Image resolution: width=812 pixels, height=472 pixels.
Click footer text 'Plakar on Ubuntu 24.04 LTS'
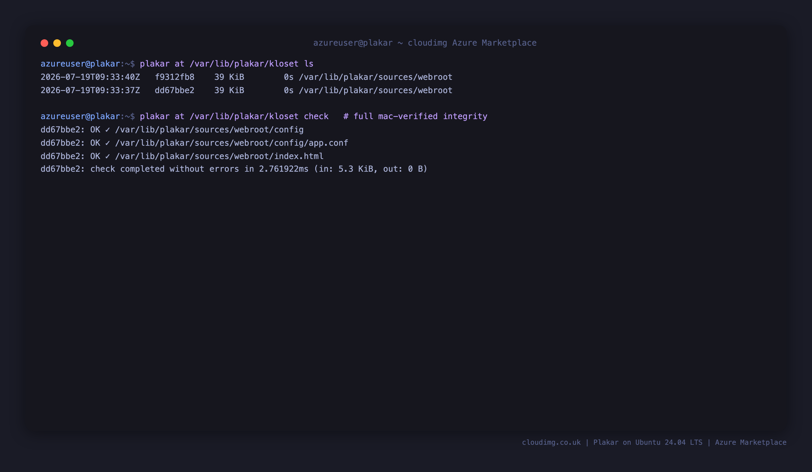[648, 443]
